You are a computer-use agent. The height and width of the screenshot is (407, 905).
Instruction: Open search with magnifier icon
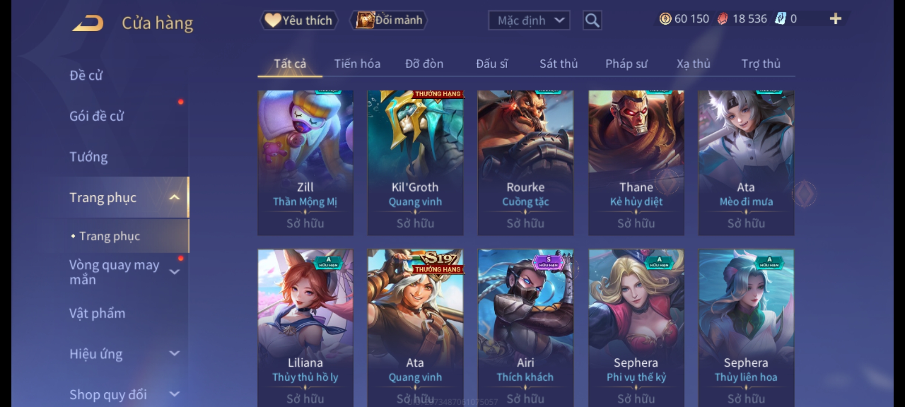[x=592, y=20]
